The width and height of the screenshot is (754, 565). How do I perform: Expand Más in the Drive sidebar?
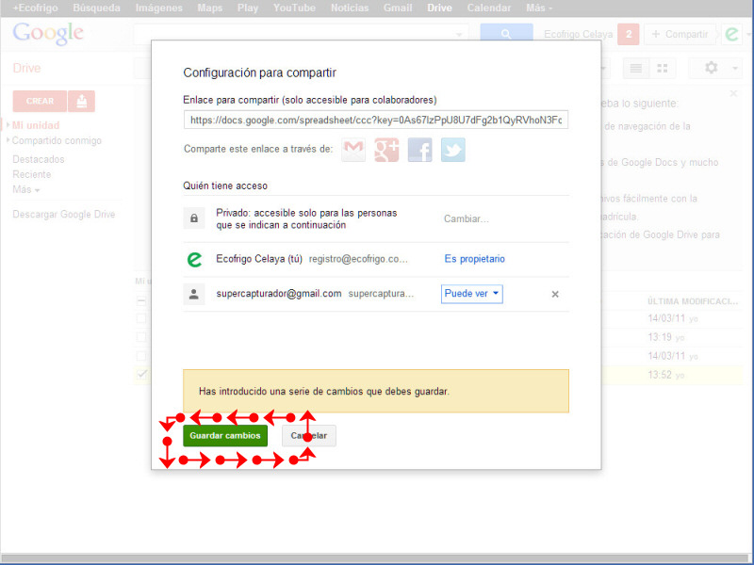click(x=26, y=190)
